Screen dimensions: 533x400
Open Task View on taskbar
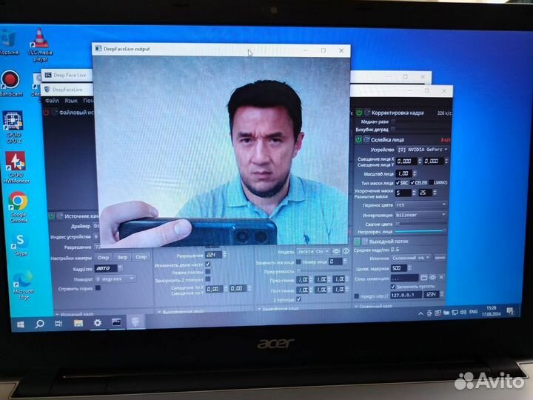58,323
